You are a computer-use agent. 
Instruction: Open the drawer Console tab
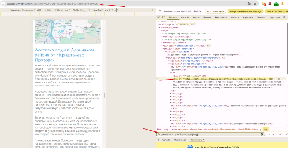pos(166,140)
